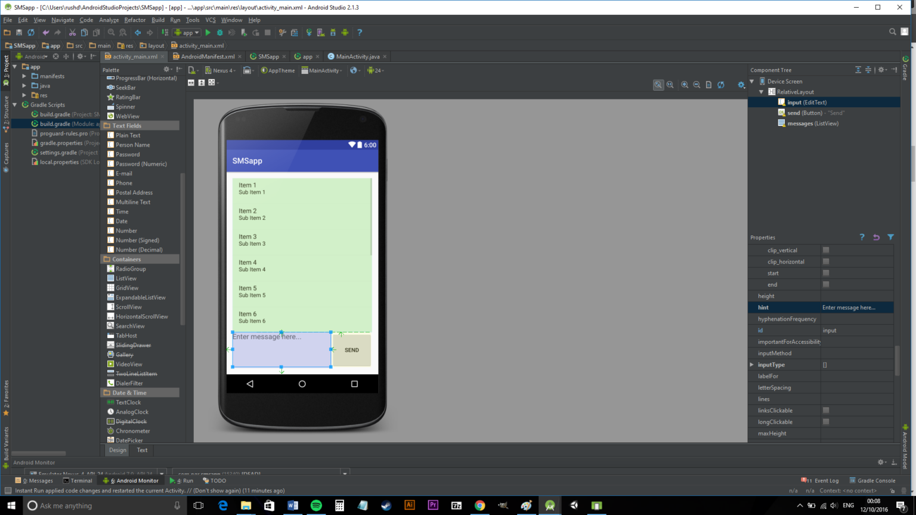
Task: Expand the inputType property
Action: coord(751,364)
